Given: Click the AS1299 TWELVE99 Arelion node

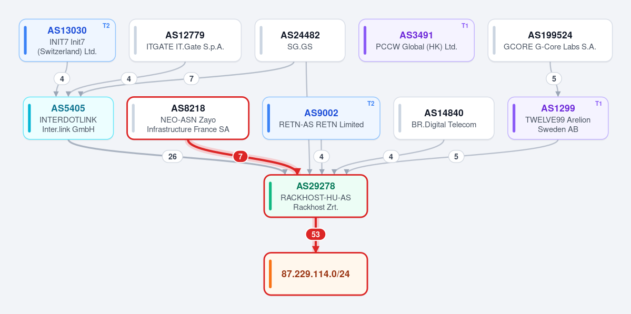Looking at the screenshot, I should 558,118.
